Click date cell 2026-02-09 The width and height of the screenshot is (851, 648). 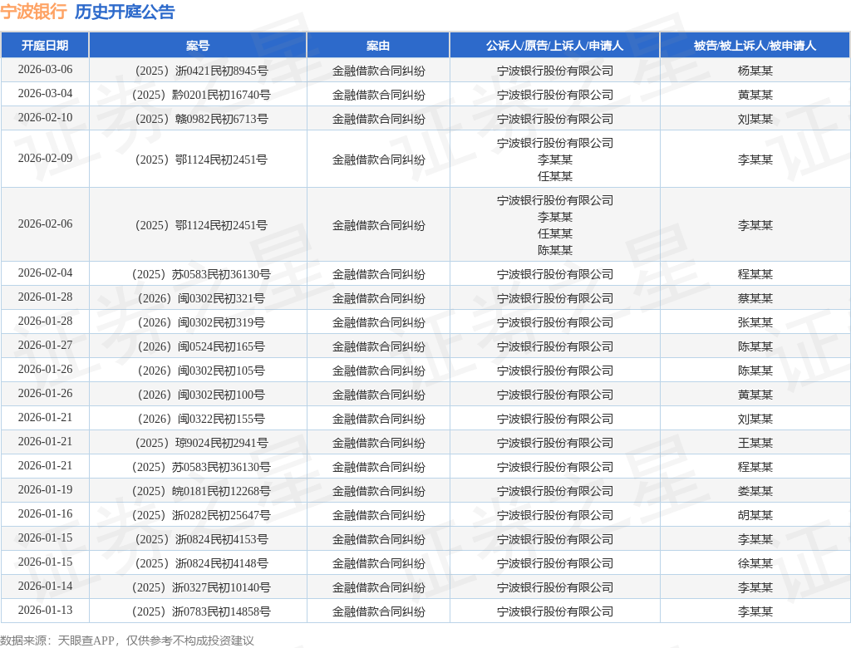[x=45, y=158]
